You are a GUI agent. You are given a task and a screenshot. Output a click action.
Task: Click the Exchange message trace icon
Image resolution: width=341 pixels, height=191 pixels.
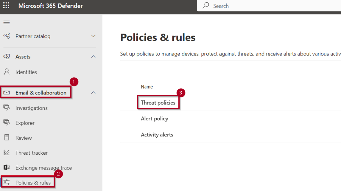(6, 168)
